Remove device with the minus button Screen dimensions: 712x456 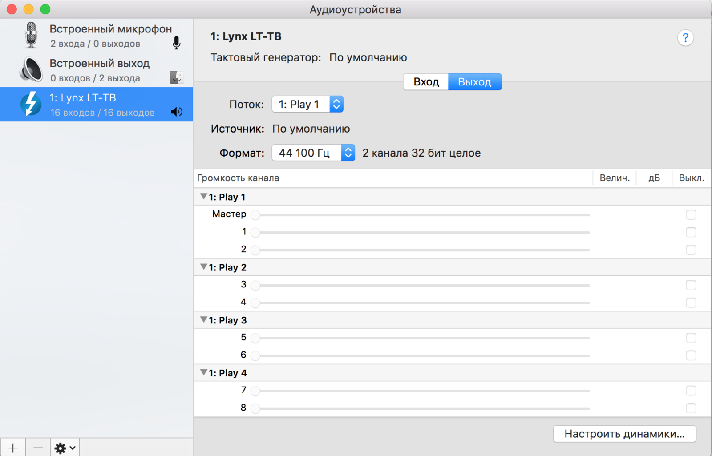tap(38, 448)
